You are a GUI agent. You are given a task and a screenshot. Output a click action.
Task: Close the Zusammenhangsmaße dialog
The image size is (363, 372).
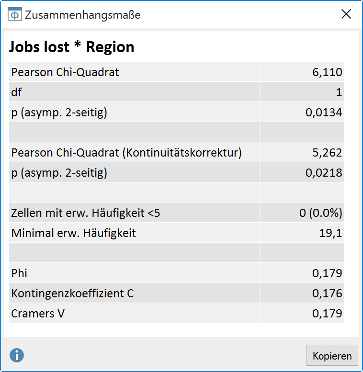coord(346,14)
